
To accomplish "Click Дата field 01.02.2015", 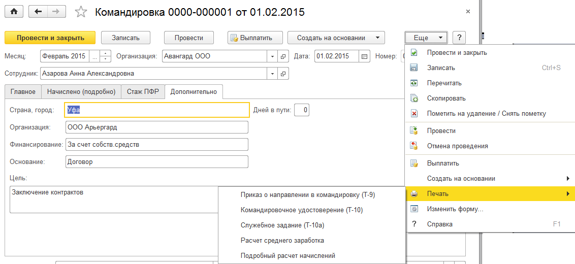I will point(337,56).
